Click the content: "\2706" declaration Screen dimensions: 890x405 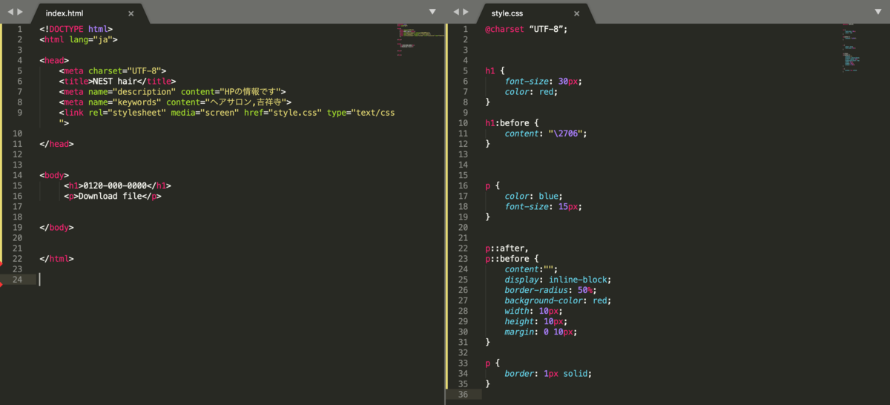pyautogui.click(x=546, y=134)
